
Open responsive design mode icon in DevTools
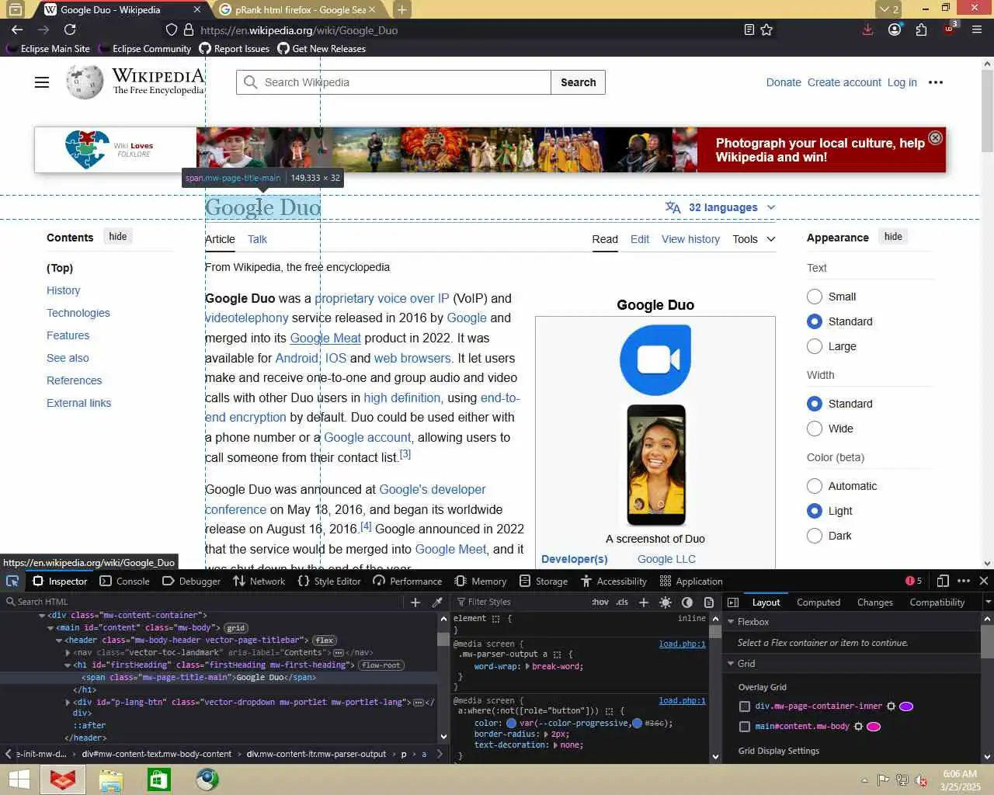(x=943, y=581)
